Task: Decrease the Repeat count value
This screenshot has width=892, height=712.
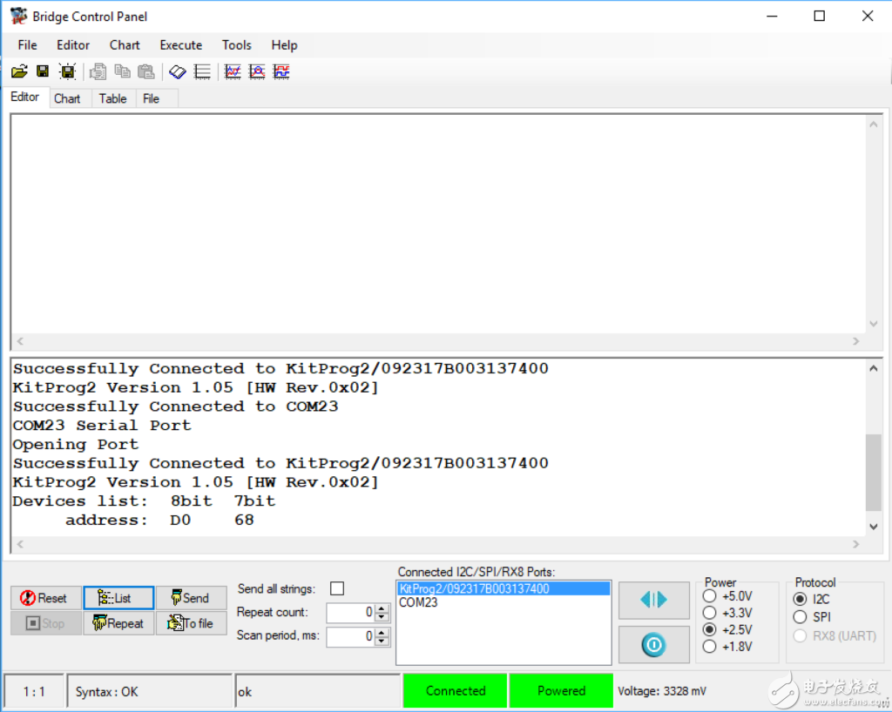Action: [x=382, y=616]
